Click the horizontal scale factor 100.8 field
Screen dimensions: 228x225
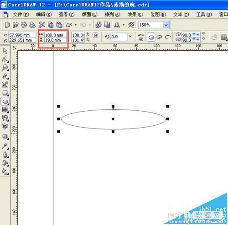coord(78,35)
